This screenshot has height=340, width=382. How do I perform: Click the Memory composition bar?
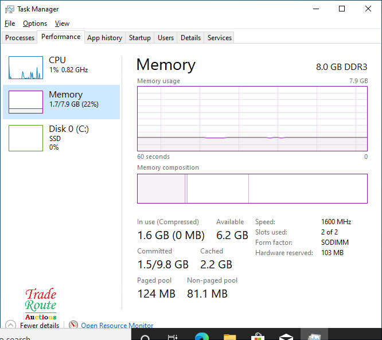[252, 189]
